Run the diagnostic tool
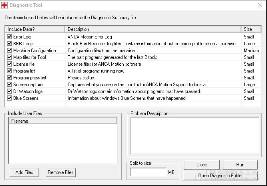 click(240, 165)
